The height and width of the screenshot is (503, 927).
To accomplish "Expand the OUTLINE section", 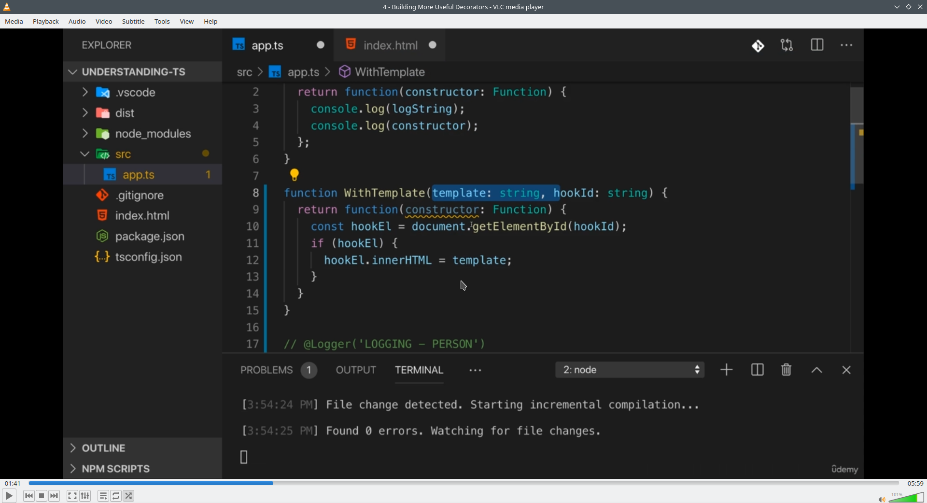I will click(143, 448).
